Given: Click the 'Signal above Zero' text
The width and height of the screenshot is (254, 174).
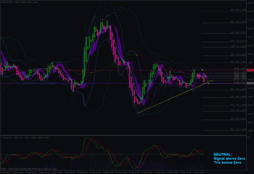Looking at the screenshot, I should [x=229, y=159].
